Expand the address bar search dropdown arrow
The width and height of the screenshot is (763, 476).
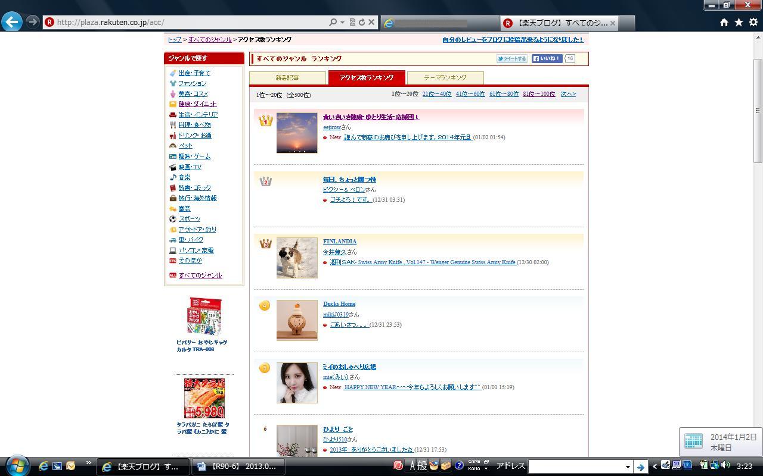click(x=342, y=22)
